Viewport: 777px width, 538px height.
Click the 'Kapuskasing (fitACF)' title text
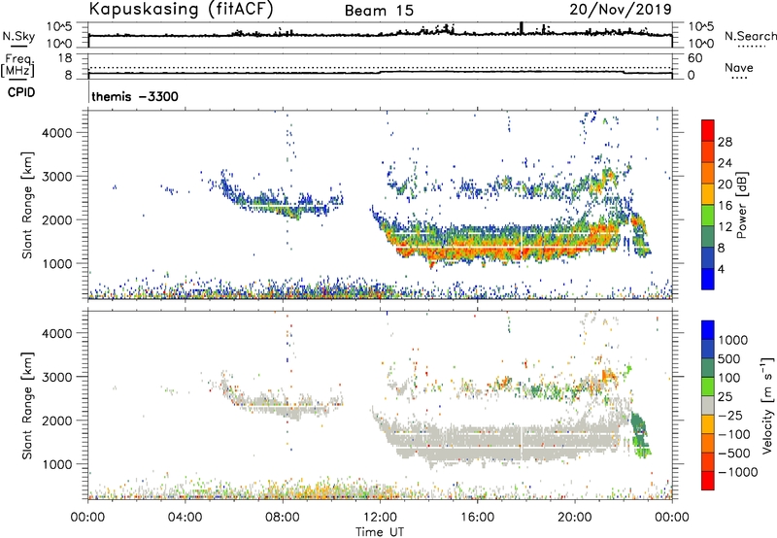(x=181, y=10)
